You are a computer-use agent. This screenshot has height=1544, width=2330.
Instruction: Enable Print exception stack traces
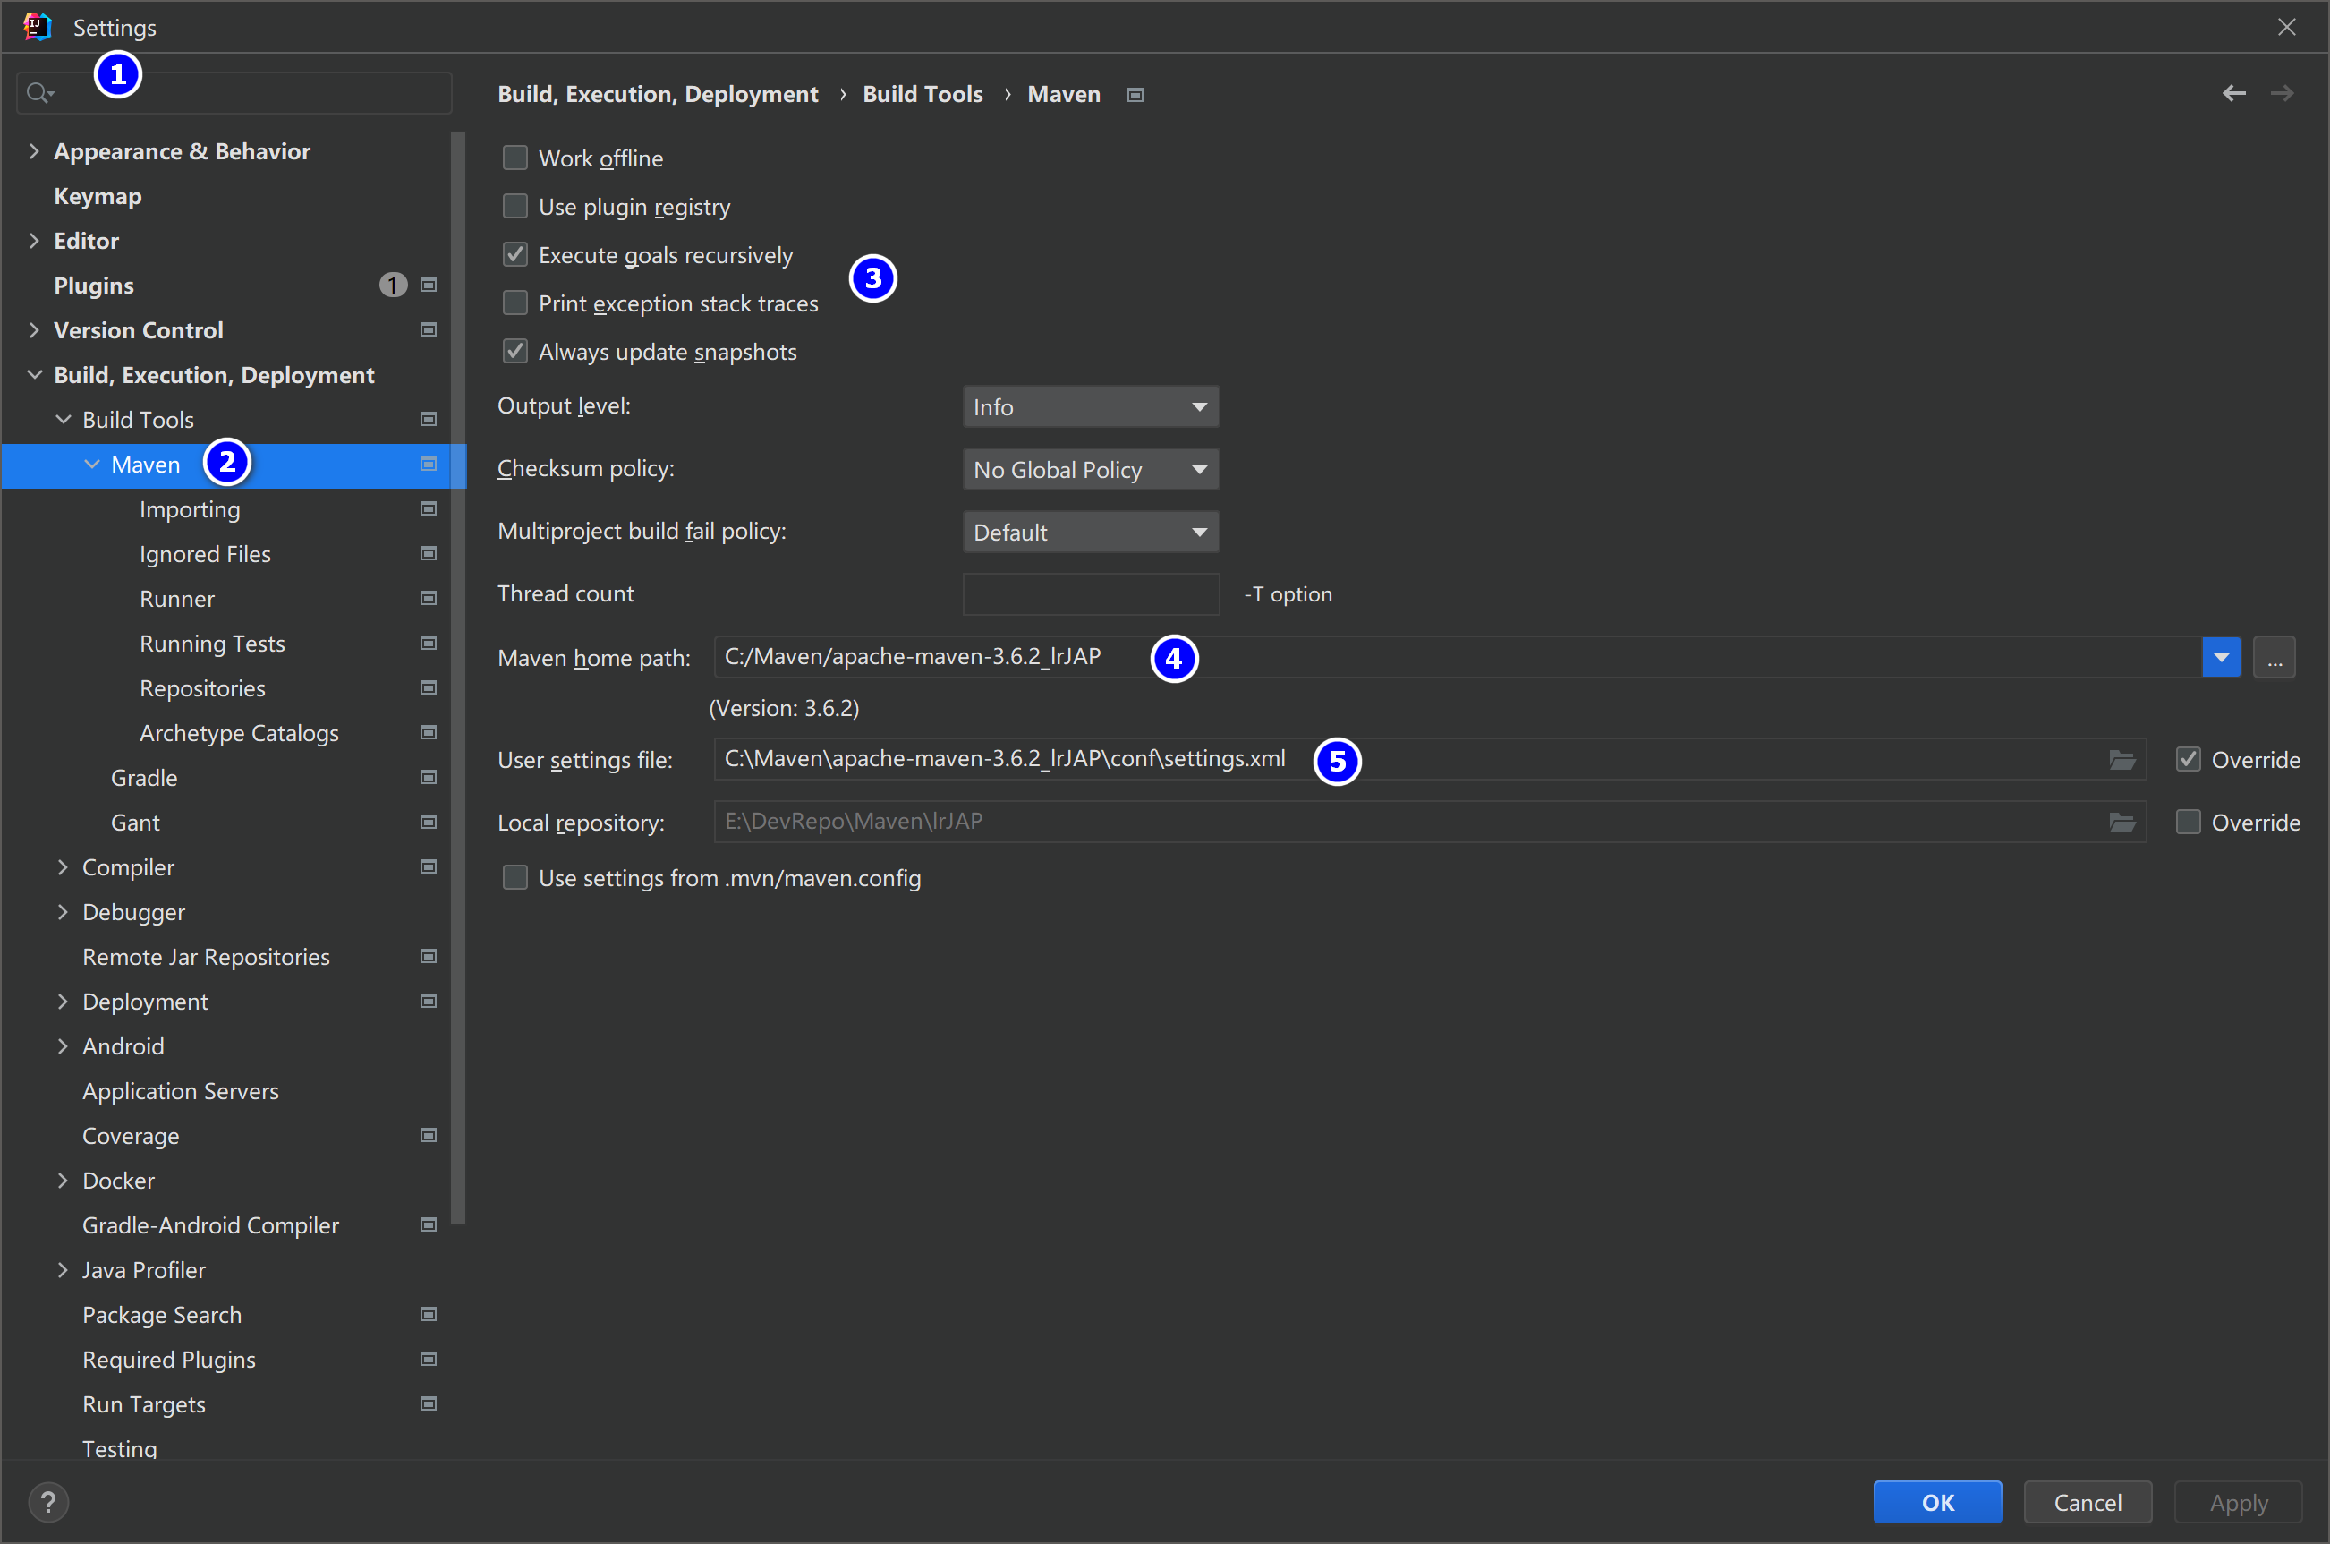(x=514, y=303)
